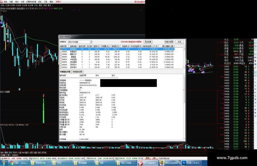Open the 评测条件 dropdown list
The height and width of the screenshot is (166, 257).
pyautogui.click(x=91, y=42)
